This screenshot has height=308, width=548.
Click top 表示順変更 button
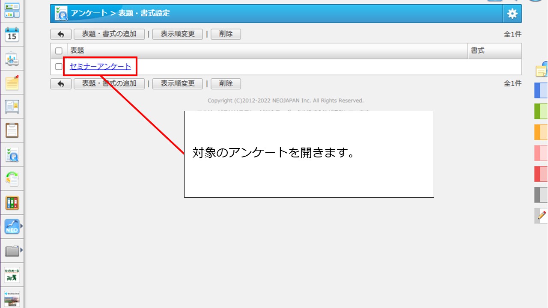(x=178, y=34)
